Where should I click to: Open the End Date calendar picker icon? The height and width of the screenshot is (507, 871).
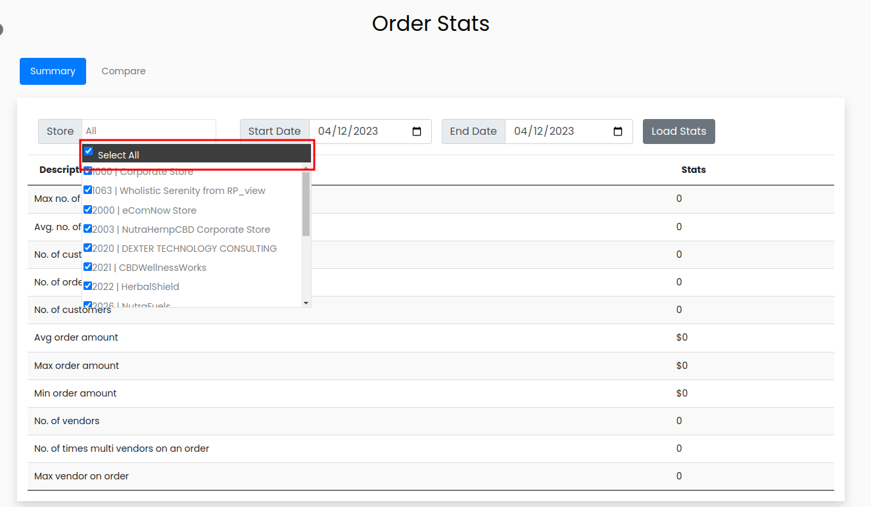[x=618, y=132]
